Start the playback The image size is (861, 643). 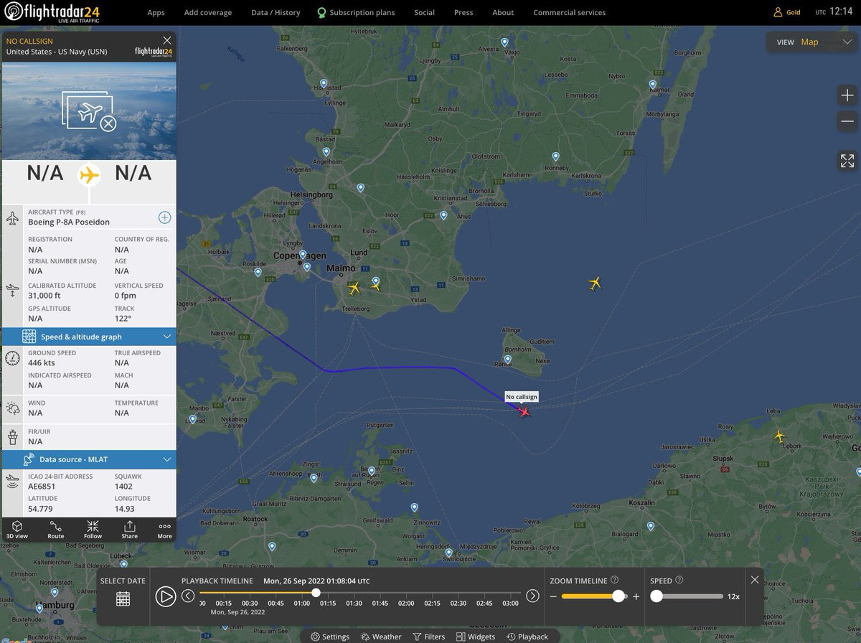[x=166, y=596]
